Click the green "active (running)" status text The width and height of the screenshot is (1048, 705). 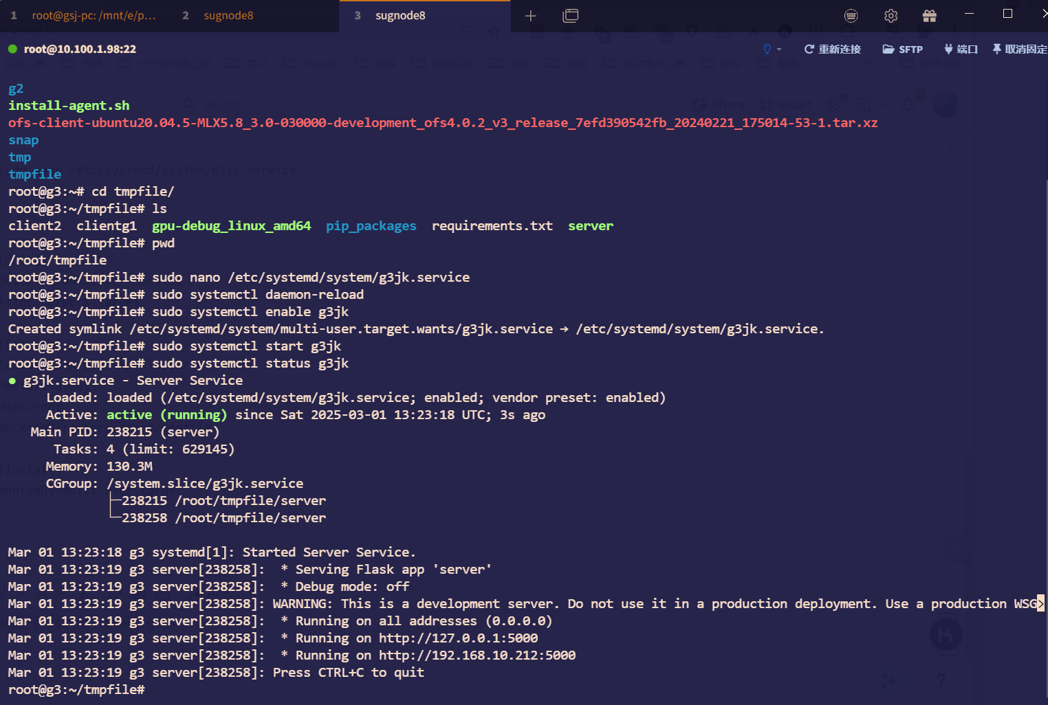click(166, 414)
